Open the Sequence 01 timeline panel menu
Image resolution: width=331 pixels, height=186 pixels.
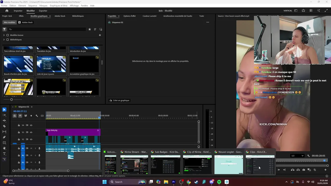[32, 107]
